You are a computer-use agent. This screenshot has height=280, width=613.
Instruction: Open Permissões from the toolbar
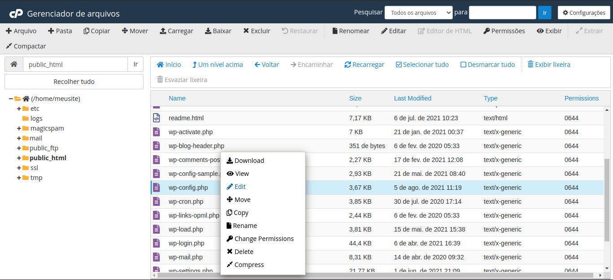tap(504, 31)
